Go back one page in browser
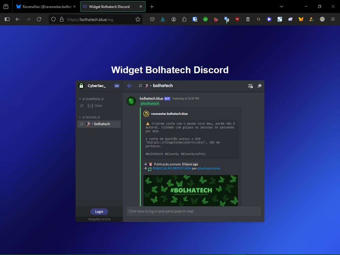Image resolution: width=340 pixels, height=255 pixels. click(18, 19)
